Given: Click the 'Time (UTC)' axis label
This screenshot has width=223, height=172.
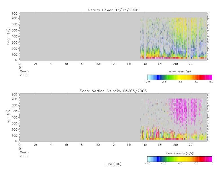Looking at the screenshot, I should [113, 164].
